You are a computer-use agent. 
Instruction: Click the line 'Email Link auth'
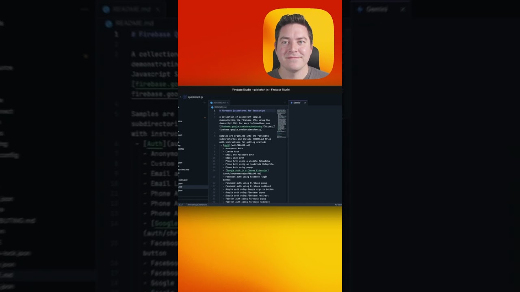pos(234,158)
